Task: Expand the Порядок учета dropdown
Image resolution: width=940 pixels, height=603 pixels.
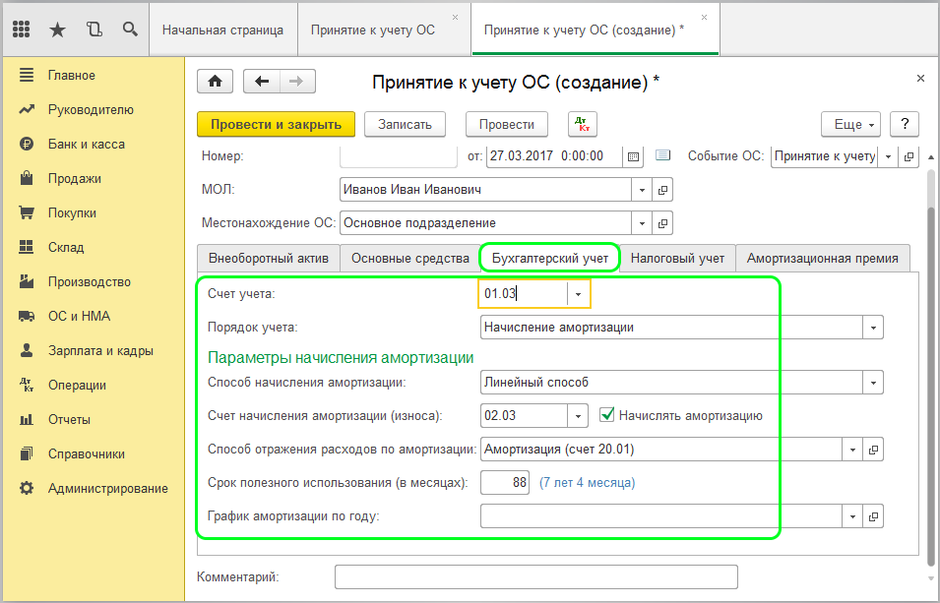Action: click(872, 327)
